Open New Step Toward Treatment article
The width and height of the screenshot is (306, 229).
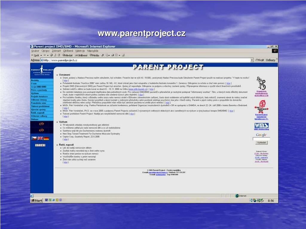click(91, 134)
